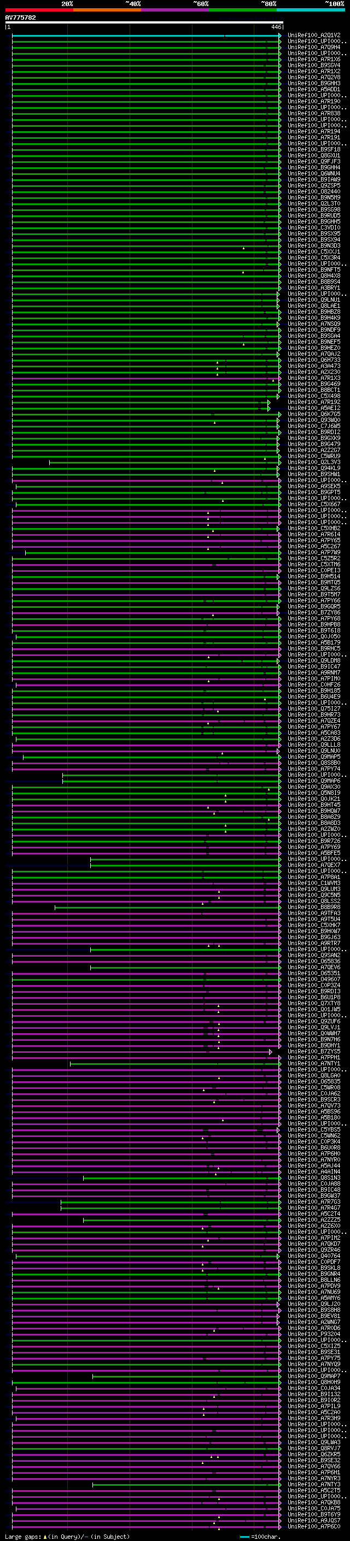Viewport: 350px width, 1541px height.
Task: Select the UniRef100_A5CA83 label
Action: [x=314, y=733]
